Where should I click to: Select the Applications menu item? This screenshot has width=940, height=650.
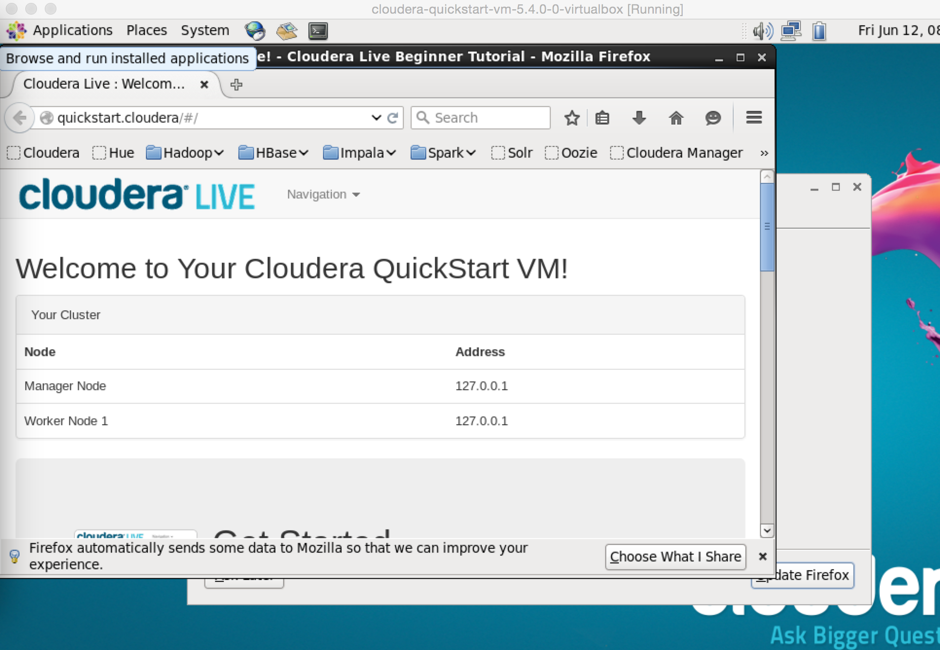tap(73, 30)
